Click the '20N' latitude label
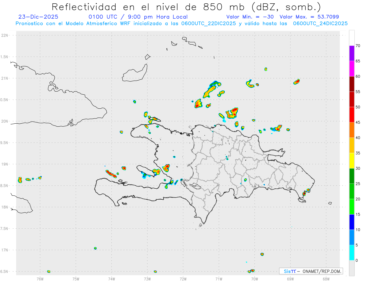 [5, 121]
